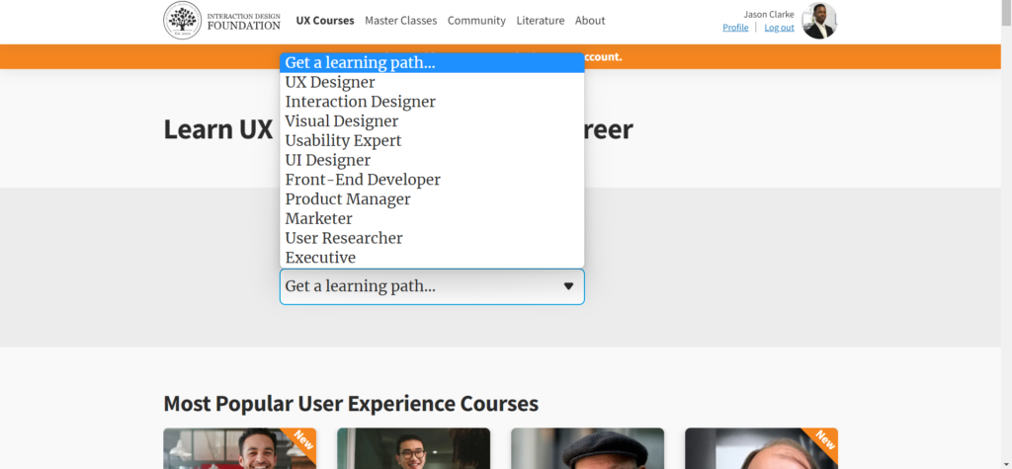Open Jason Clarke's avatar picture

tap(819, 21)
